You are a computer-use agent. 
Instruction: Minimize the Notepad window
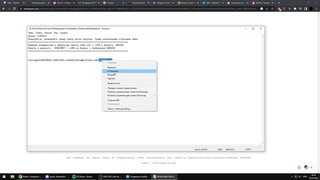[x=245, y=28]
